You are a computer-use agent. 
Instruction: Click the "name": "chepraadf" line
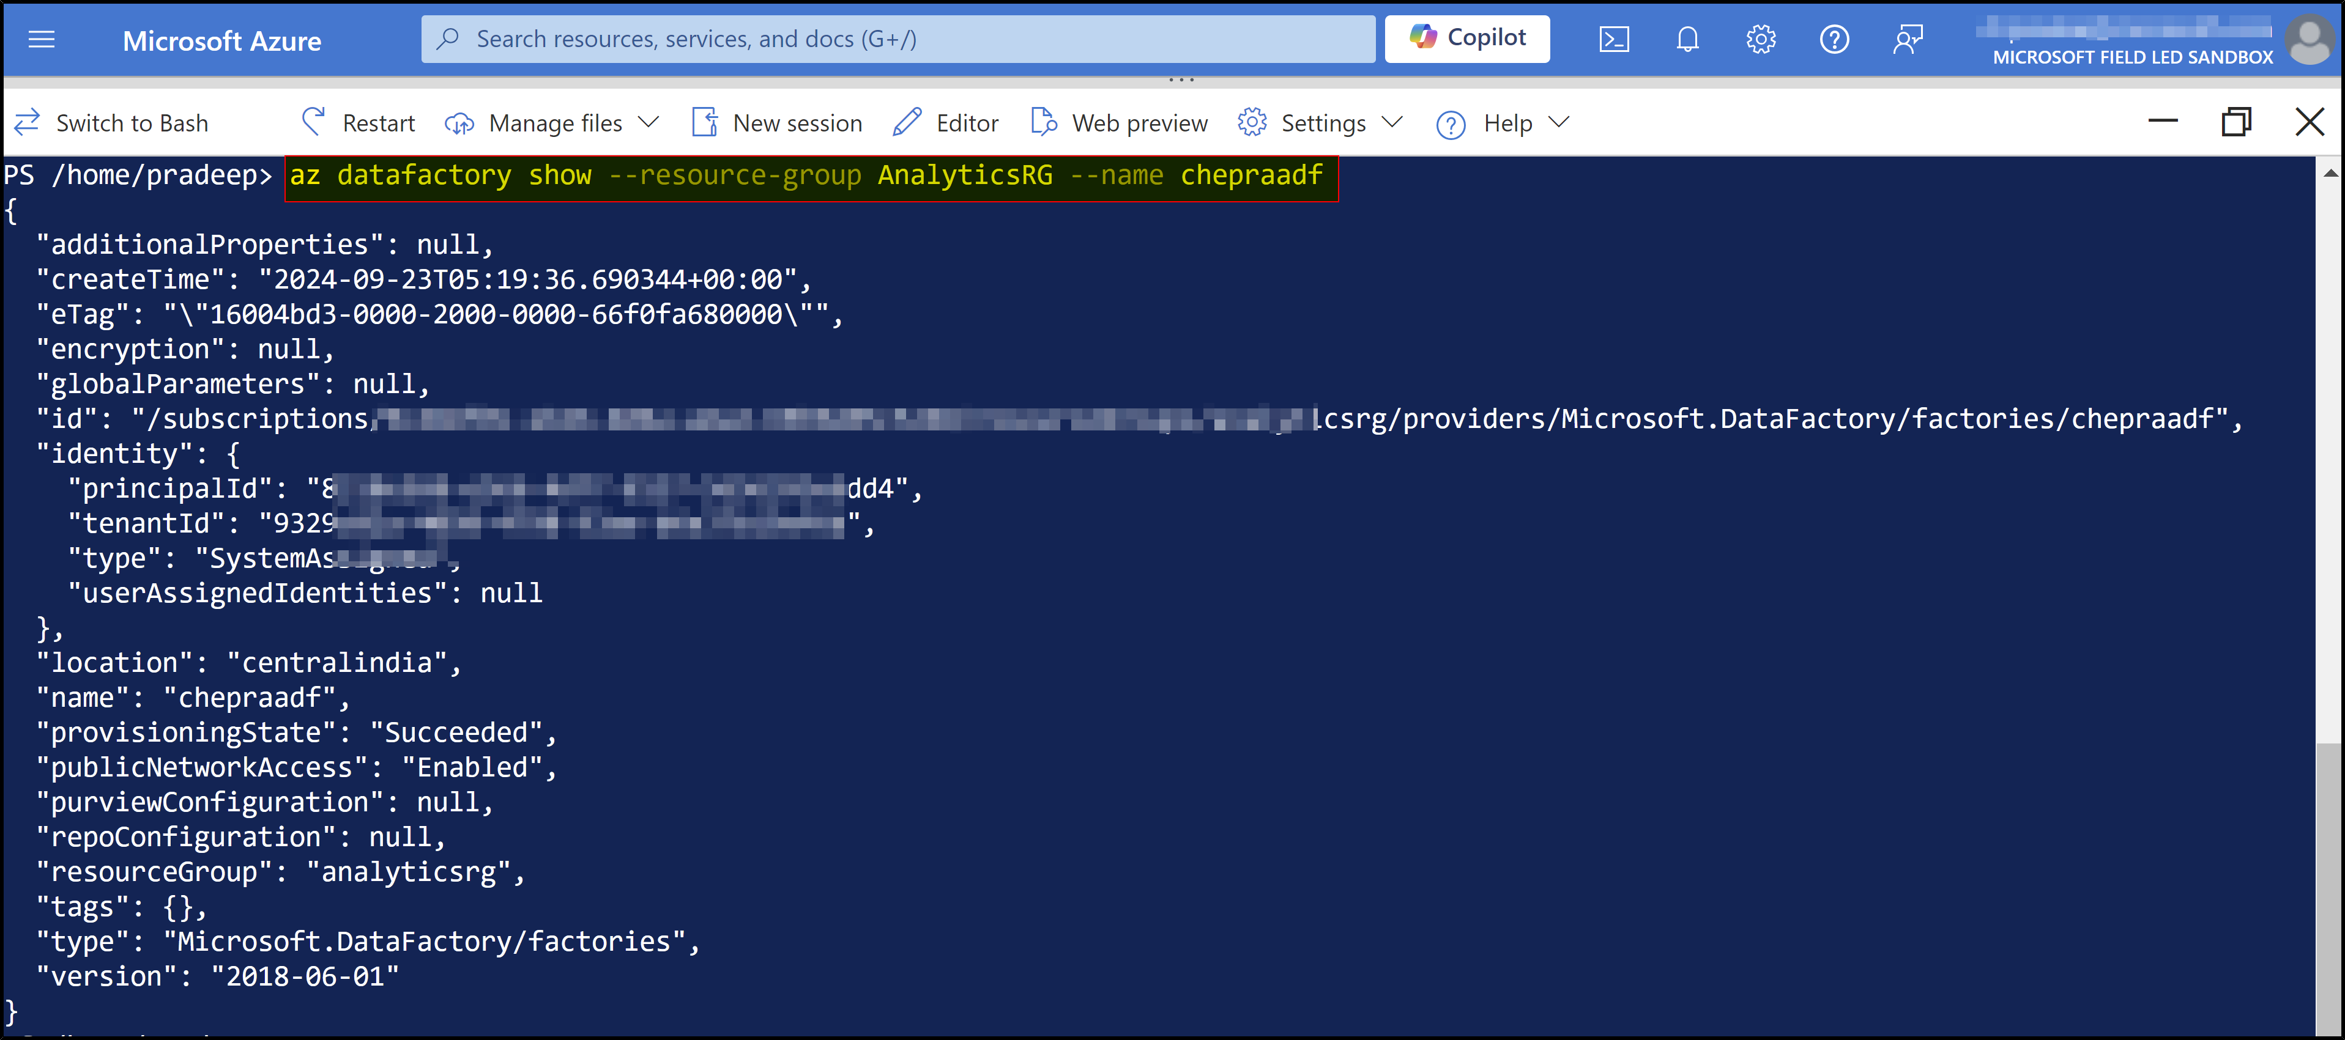tap(192, 699)
